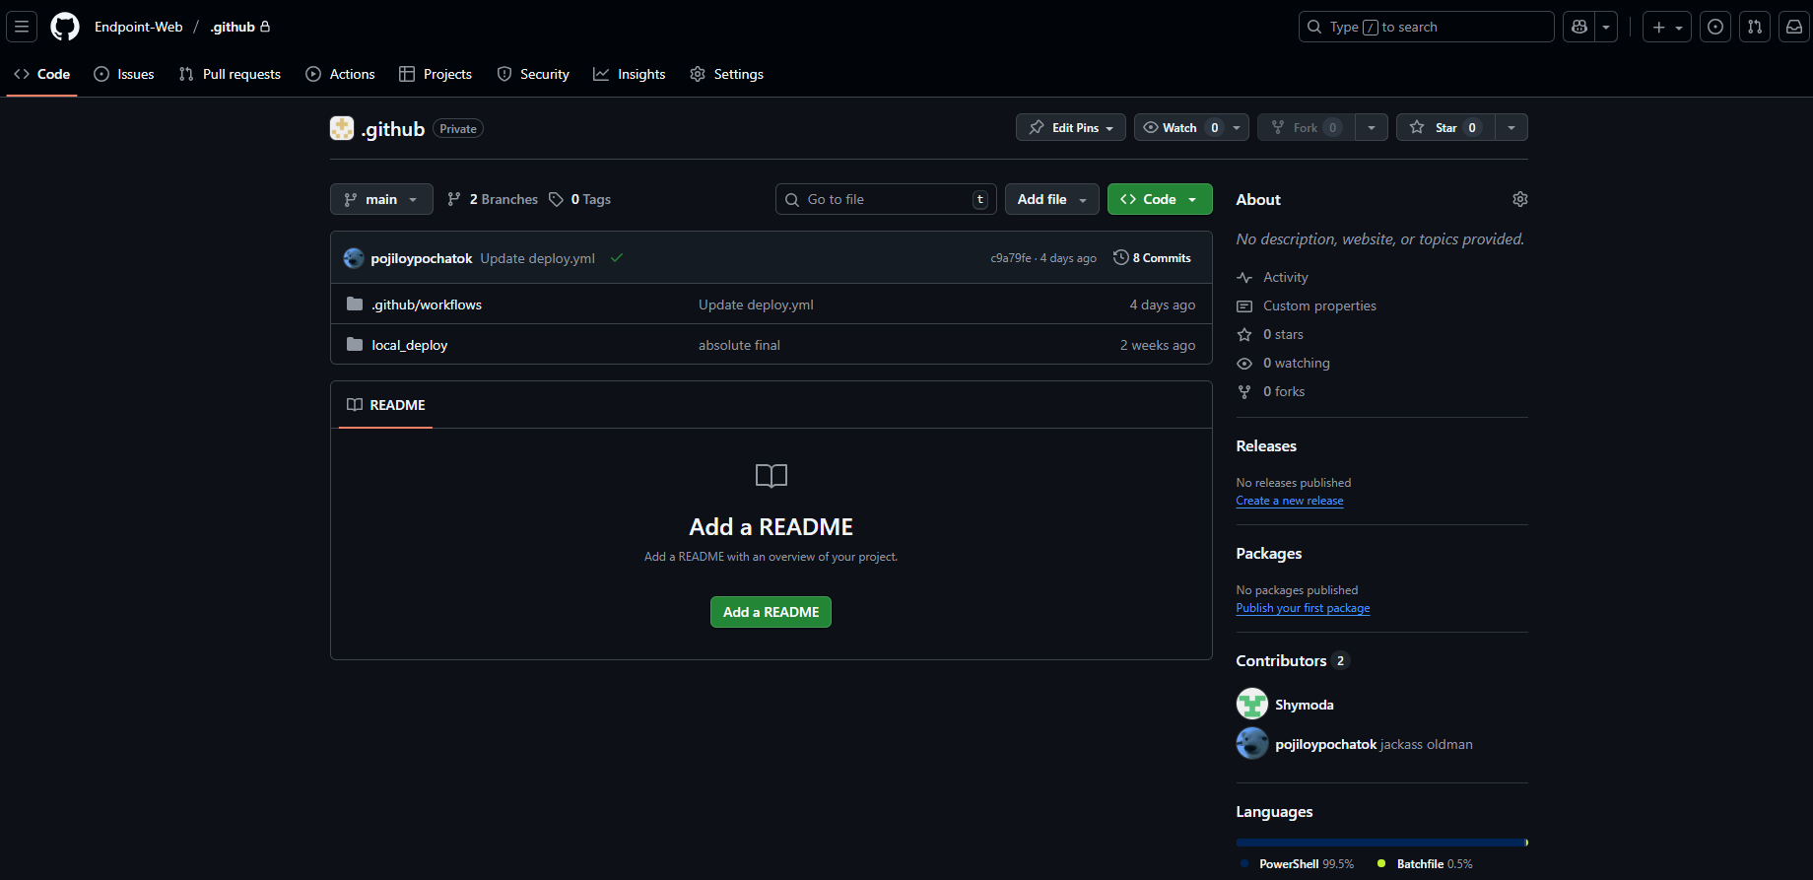Click pojiloypochatok author name in commit bar
This screenshot has height=880, width=1813.
tap(422, 258)
